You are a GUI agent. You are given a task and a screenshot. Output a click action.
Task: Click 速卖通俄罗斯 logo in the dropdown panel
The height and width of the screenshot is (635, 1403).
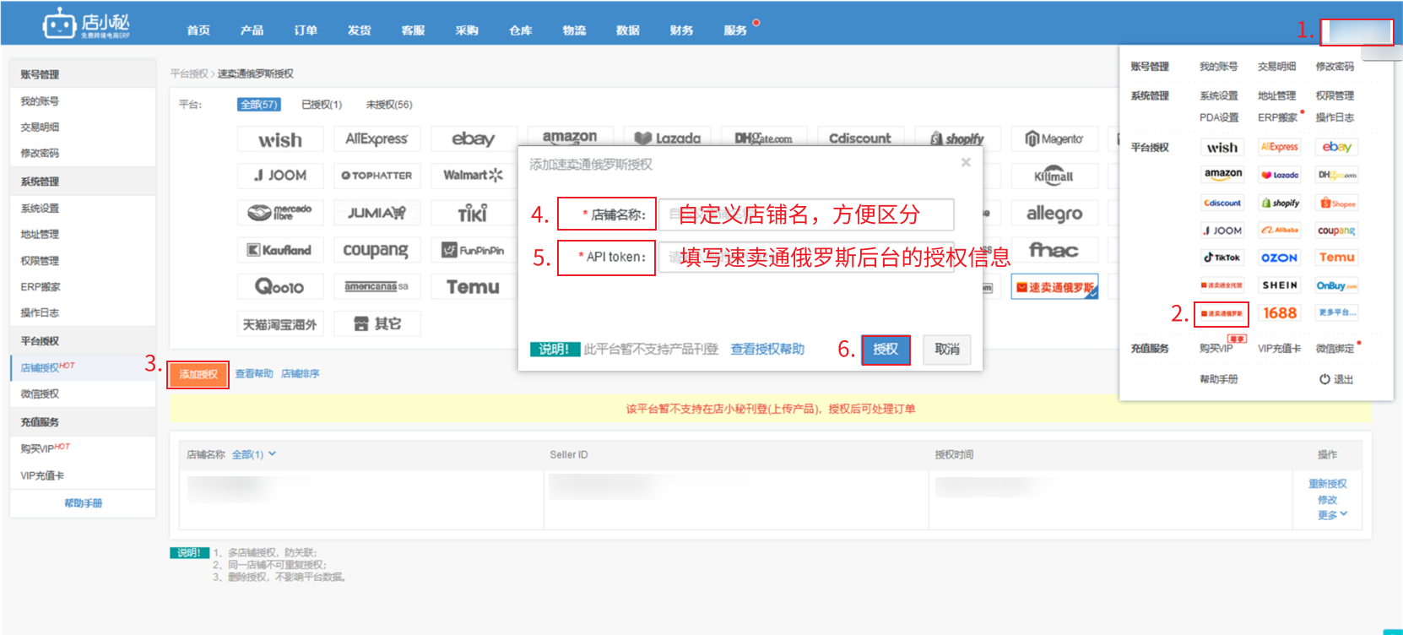click(x=1222, y=313)
